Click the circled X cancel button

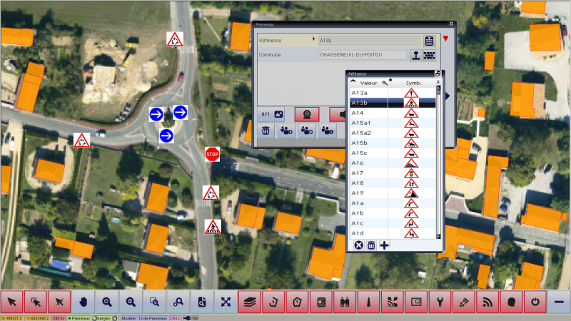358,245
